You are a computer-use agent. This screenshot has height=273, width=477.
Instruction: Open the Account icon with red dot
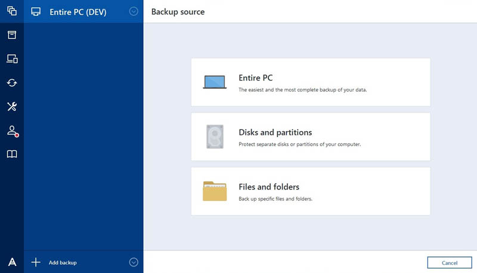13,131
